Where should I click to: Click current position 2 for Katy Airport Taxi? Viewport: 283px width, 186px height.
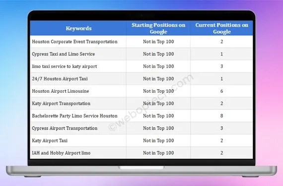tap(221, 140)
